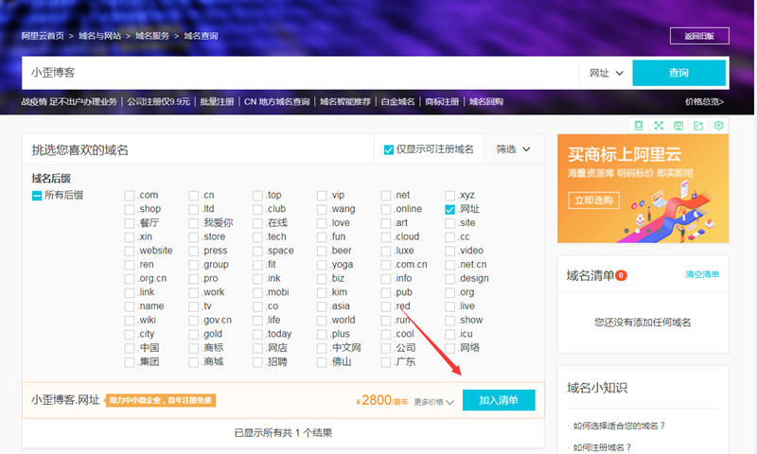Check the .org suffix checkbox

(450, 293)
